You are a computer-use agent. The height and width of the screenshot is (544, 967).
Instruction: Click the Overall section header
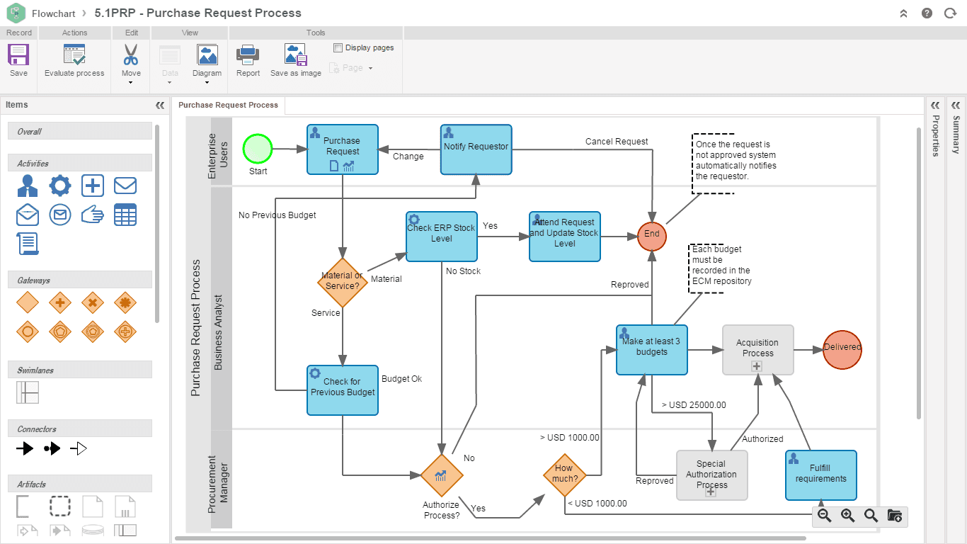[x=80, y=131]
